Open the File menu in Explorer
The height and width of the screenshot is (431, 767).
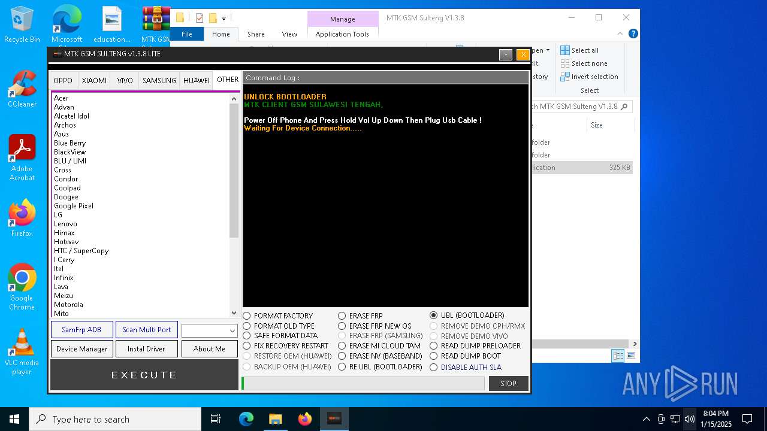(187, 34)
